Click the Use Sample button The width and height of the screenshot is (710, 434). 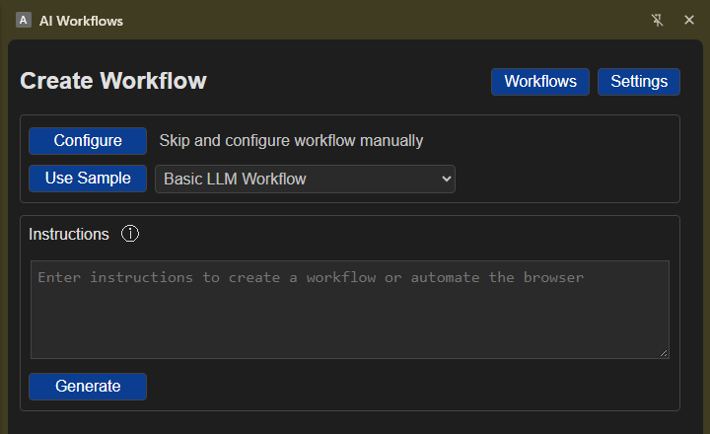[x=88, y=179]
